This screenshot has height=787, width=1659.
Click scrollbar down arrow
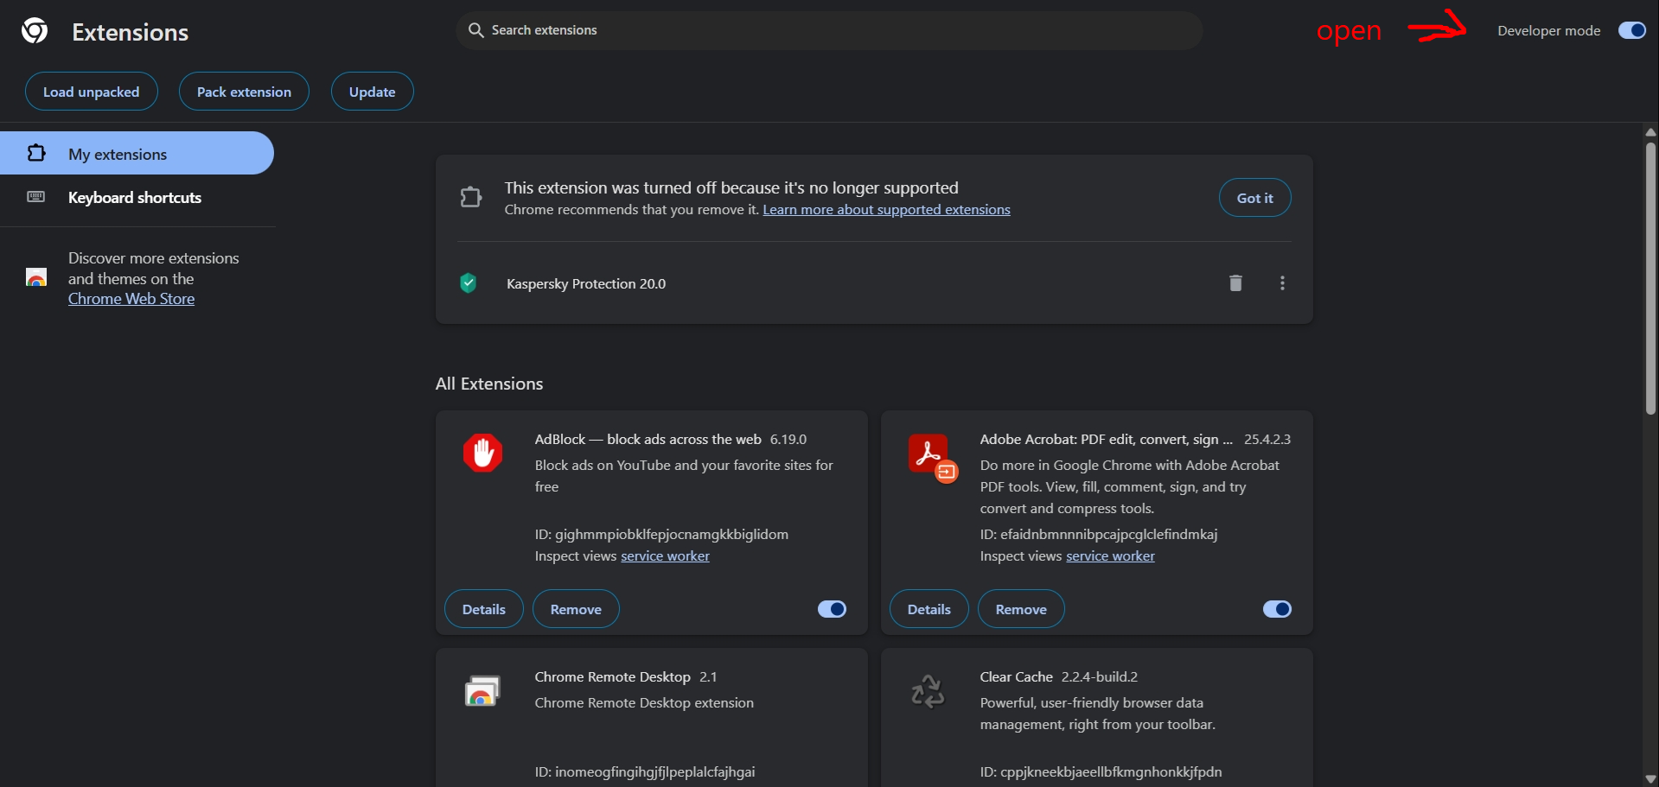[x=1650, y=779]
